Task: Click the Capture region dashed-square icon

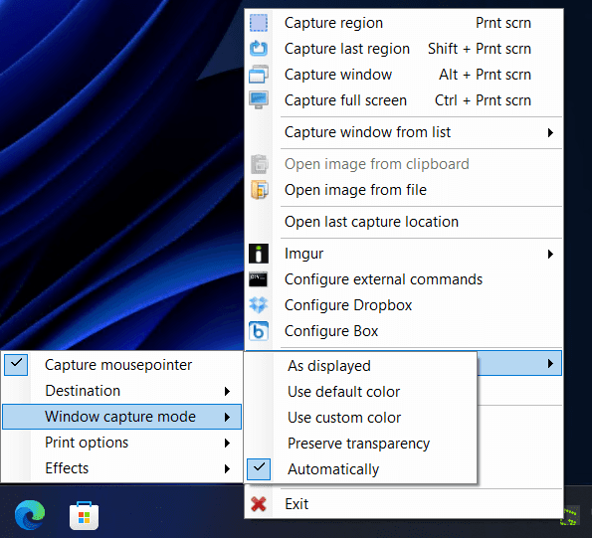Action: point(259,23)
